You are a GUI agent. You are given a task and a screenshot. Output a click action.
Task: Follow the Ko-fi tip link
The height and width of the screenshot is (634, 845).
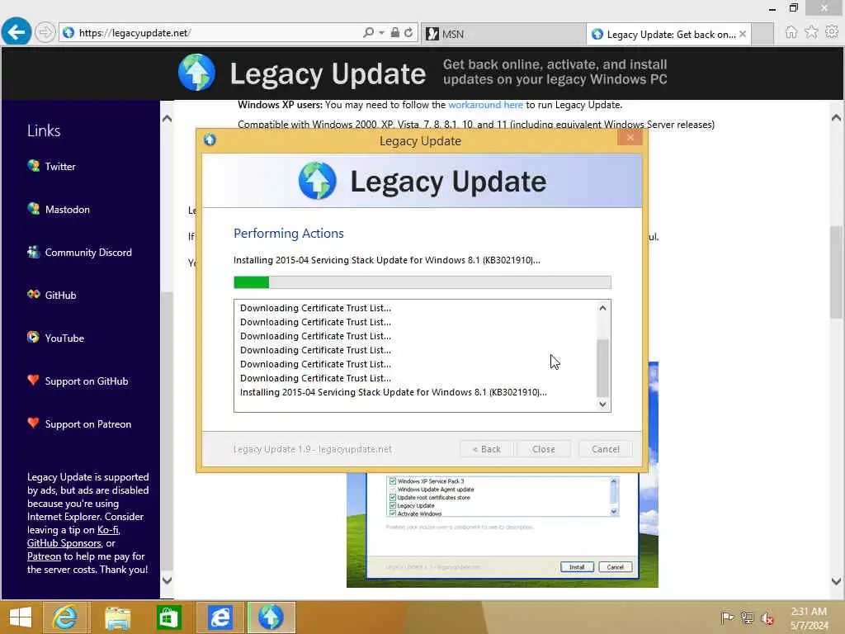pos(108,530)
